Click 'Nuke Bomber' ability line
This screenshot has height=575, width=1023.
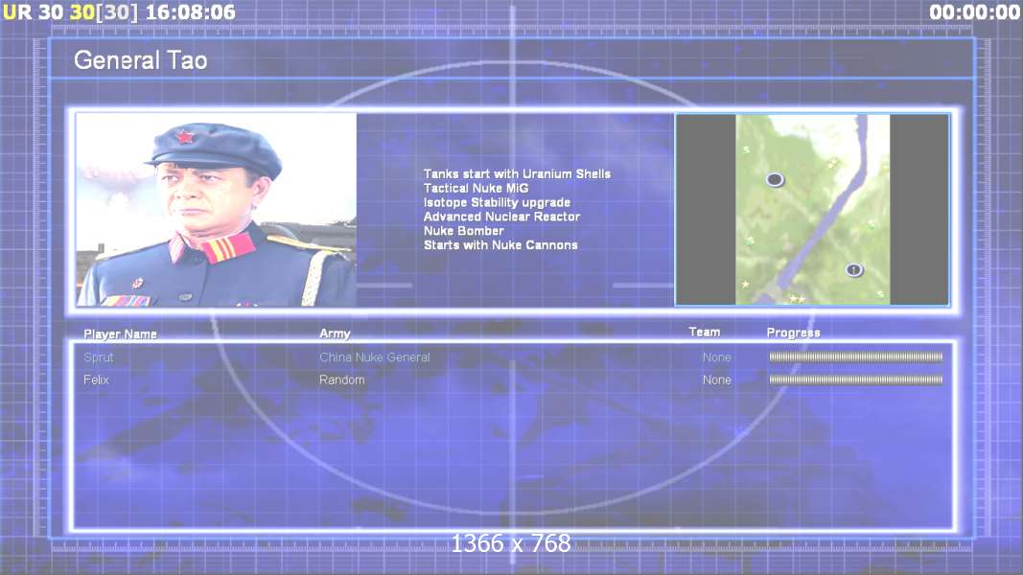tap(463, 231)
